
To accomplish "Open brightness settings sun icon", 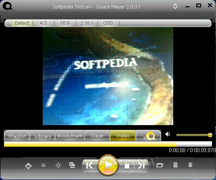I will (x=58, y=166).
